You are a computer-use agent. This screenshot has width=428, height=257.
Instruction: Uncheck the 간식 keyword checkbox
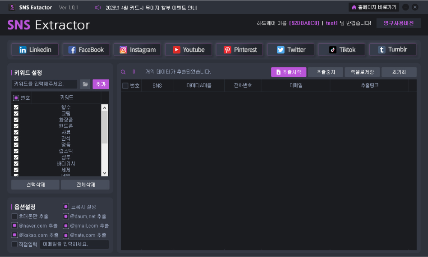16,139
